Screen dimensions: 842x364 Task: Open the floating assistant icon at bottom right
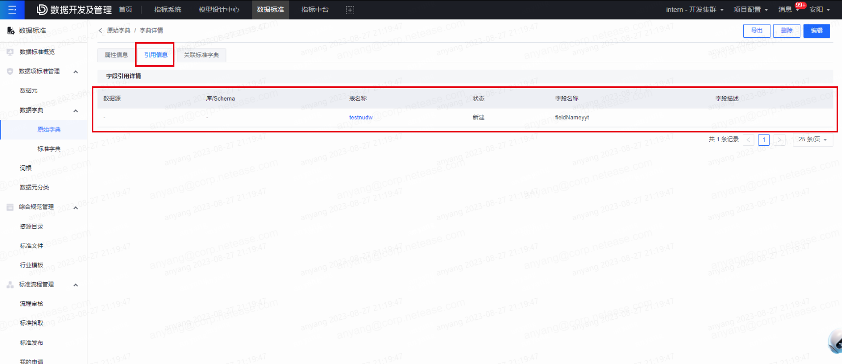pyautogui.click(x=835, y=341)
